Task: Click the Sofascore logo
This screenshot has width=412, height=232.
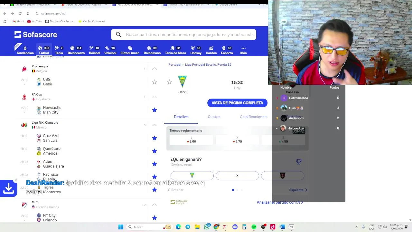Action: 36,34
